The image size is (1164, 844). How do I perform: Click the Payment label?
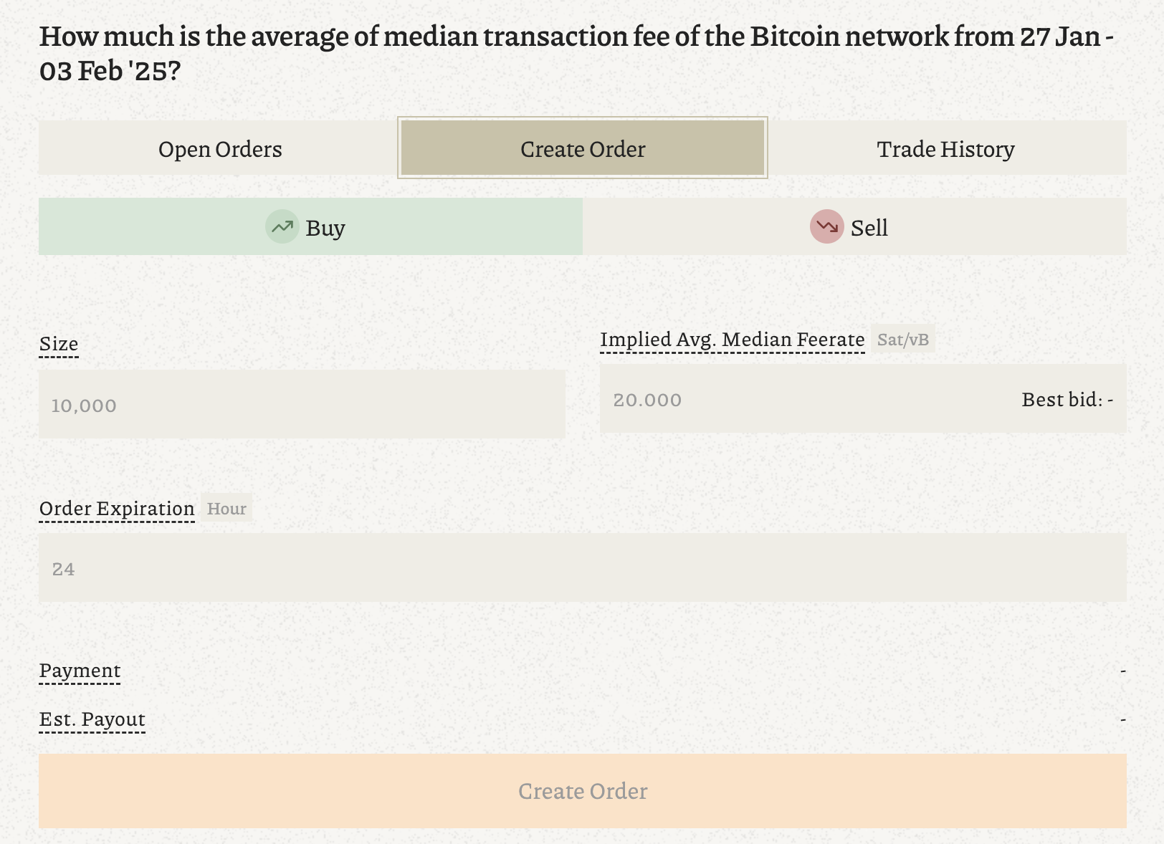pyautogui.click(x=80, y=671)
